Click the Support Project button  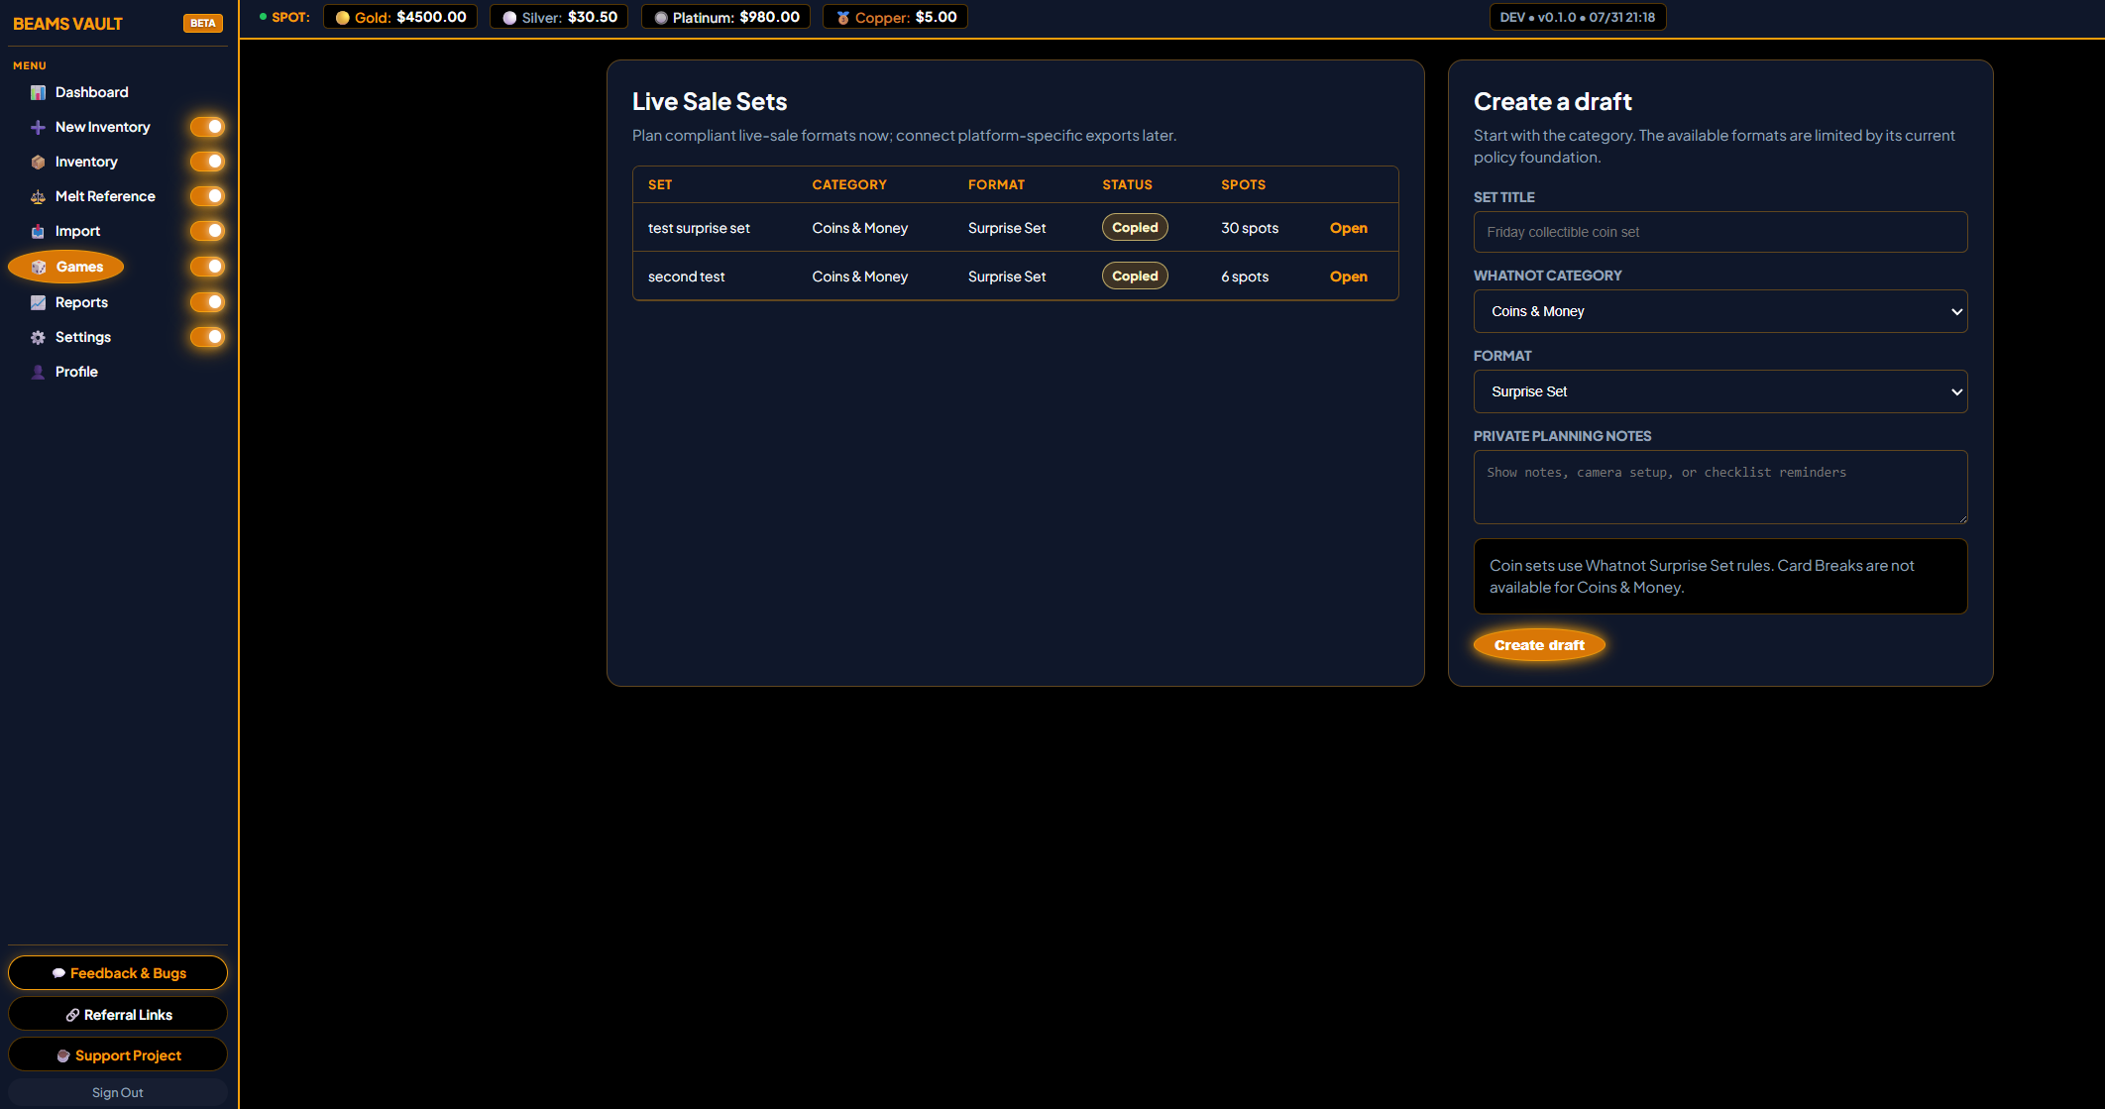[118, 1055]
